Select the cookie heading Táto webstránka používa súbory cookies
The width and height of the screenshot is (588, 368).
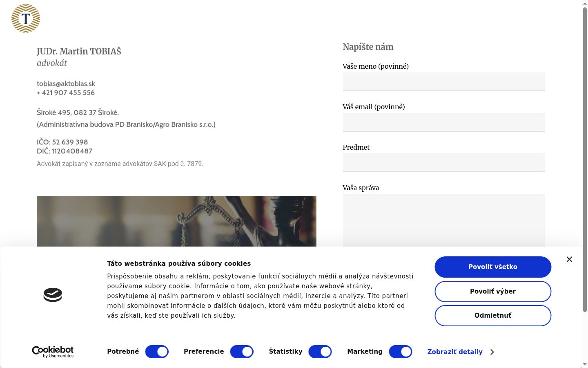coord(179,264)
